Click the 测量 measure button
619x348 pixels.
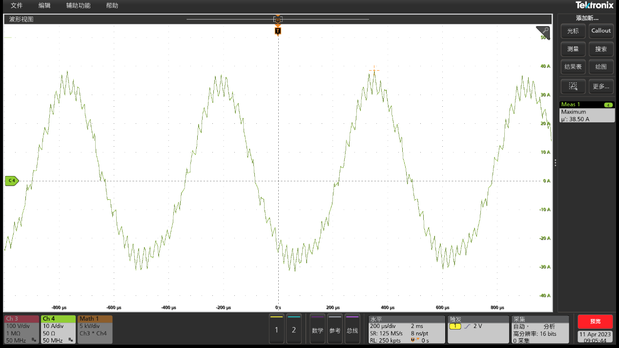573,49
